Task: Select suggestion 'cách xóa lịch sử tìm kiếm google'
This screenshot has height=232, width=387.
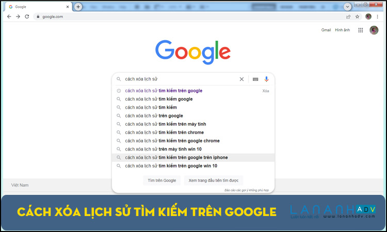Action: [193, 99]
